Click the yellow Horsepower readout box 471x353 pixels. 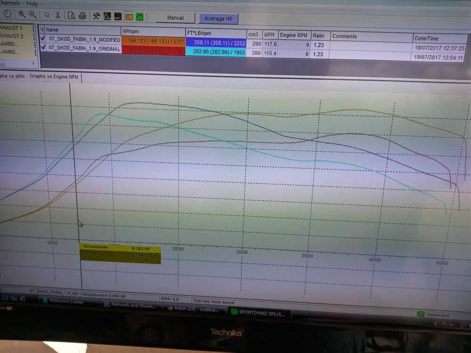point(120,254)
